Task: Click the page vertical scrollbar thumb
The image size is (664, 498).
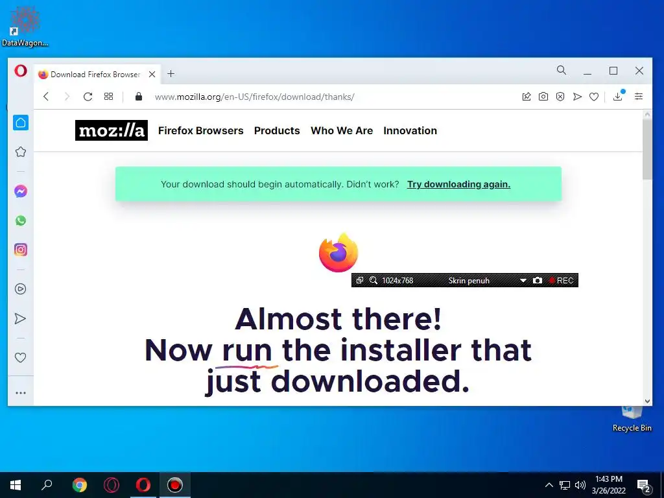Action: point(647,149)
